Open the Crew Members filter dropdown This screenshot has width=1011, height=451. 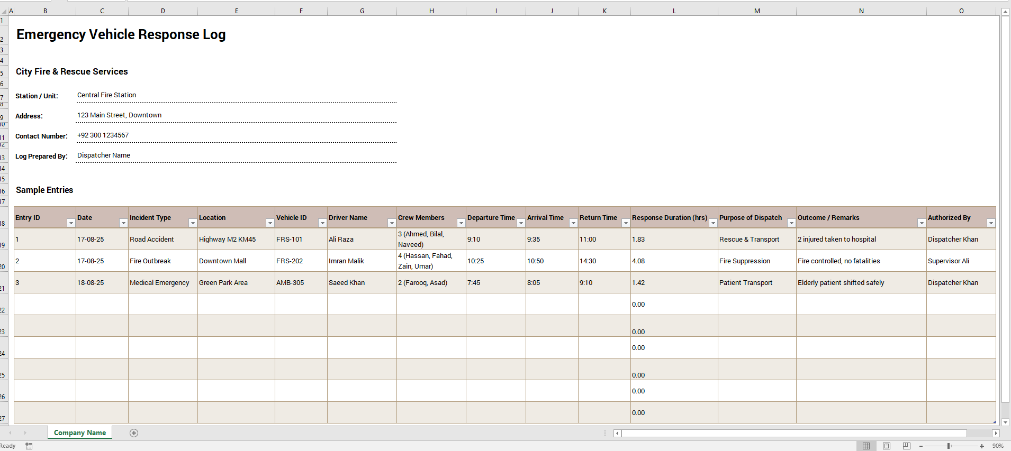461,223
